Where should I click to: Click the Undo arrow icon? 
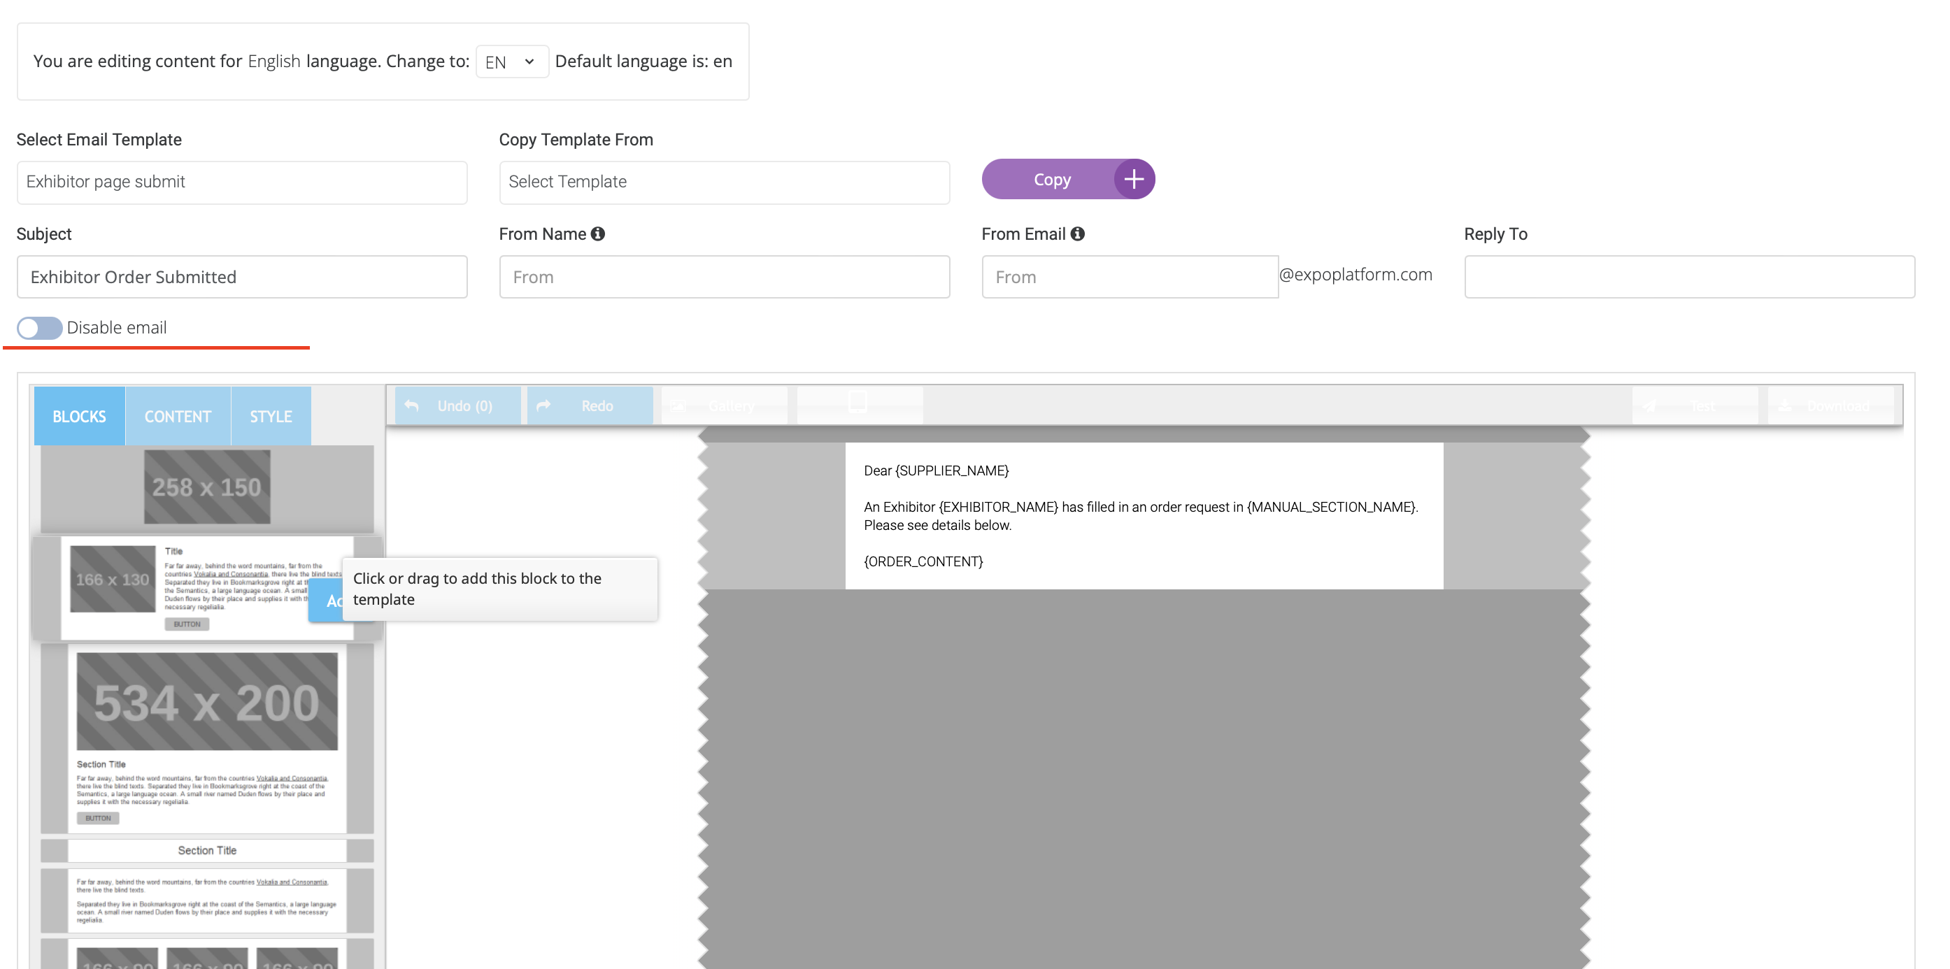(412, 406)
